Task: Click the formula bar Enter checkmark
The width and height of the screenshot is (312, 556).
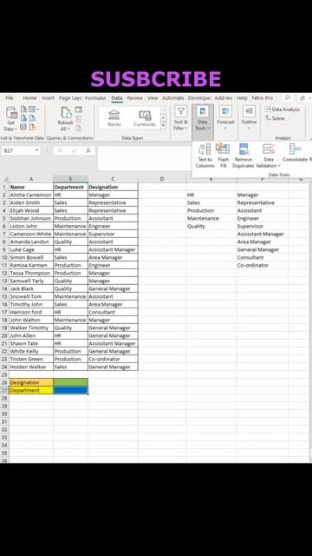Action: pos(74,150)
